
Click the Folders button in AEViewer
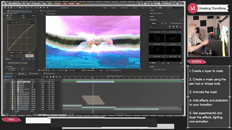[154, 23]
